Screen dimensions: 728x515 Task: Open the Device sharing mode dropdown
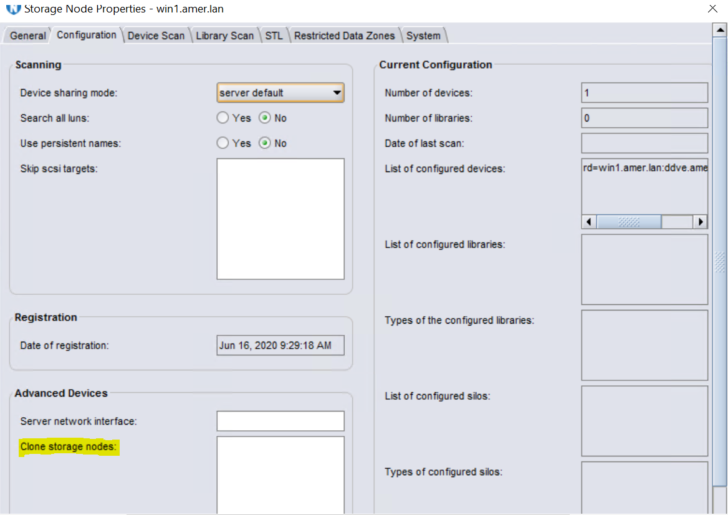(280, 93)
